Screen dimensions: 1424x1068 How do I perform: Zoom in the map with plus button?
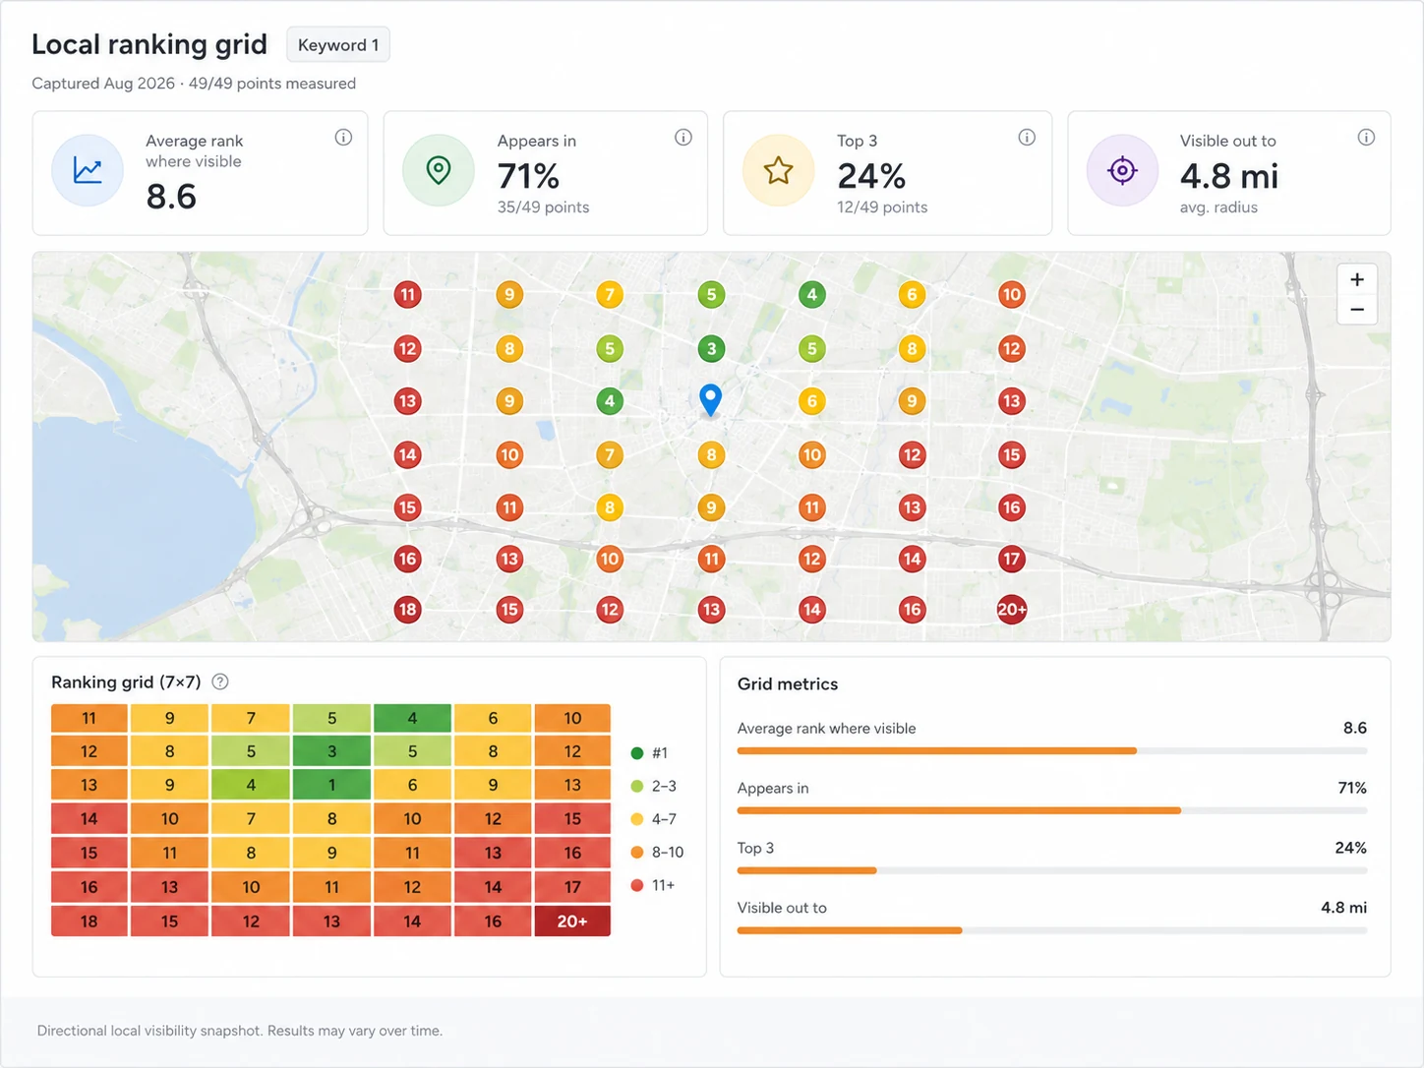[x=1357, y=279]
